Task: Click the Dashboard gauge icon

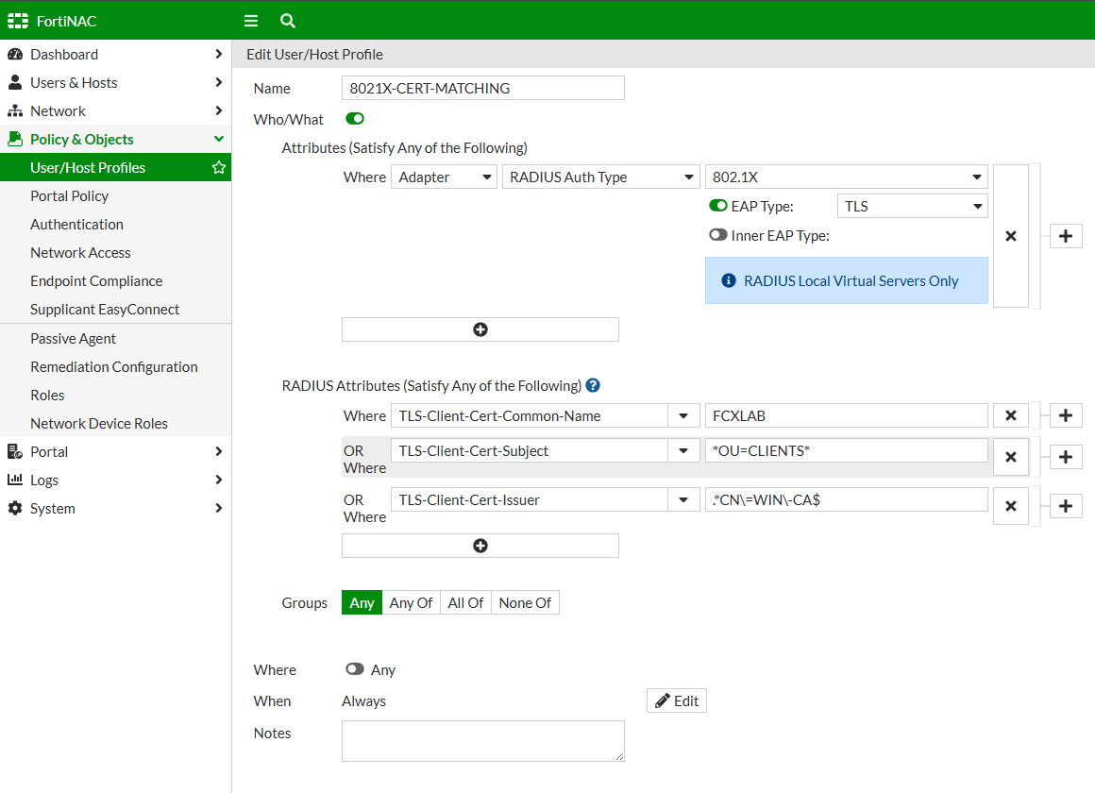Action: (x=15, y=55)
